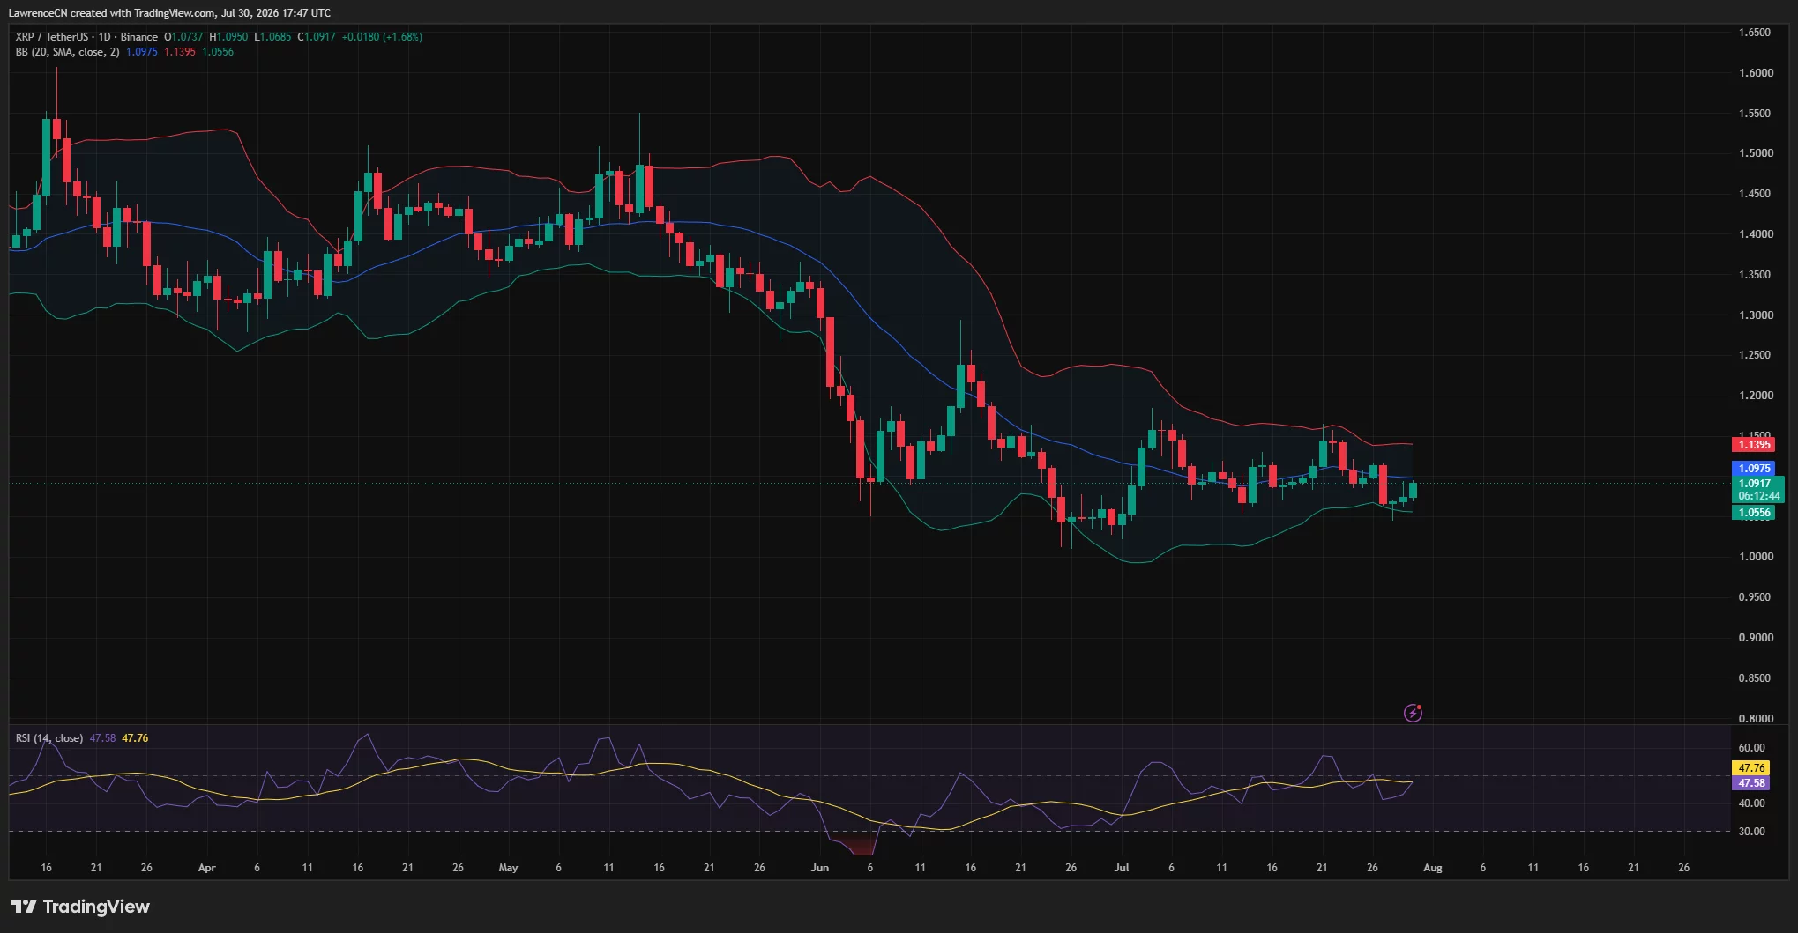Click the H1.0950 high value in legend
The height and width of the screenshot is (933, 1798).
(x=228, y=37)
